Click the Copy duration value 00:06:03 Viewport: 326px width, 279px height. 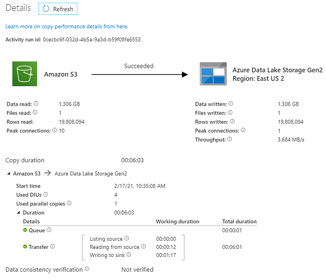pos(133,160)
